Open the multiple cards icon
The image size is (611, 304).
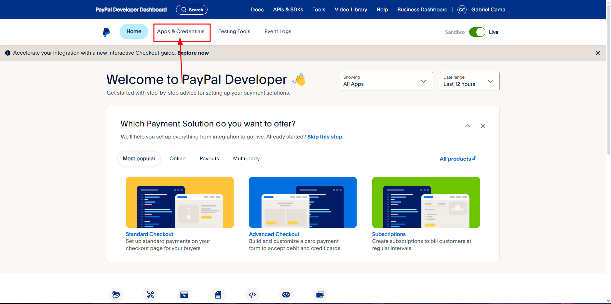320,295
